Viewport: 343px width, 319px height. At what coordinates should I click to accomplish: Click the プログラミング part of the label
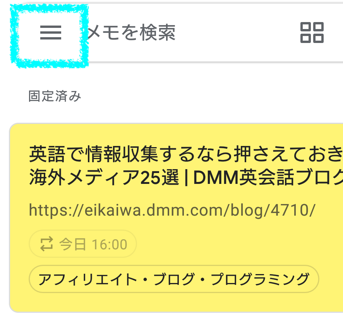260,279
